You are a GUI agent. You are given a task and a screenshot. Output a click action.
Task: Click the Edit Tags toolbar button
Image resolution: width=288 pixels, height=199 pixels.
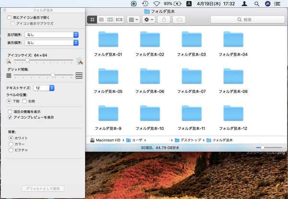point(179,20)
